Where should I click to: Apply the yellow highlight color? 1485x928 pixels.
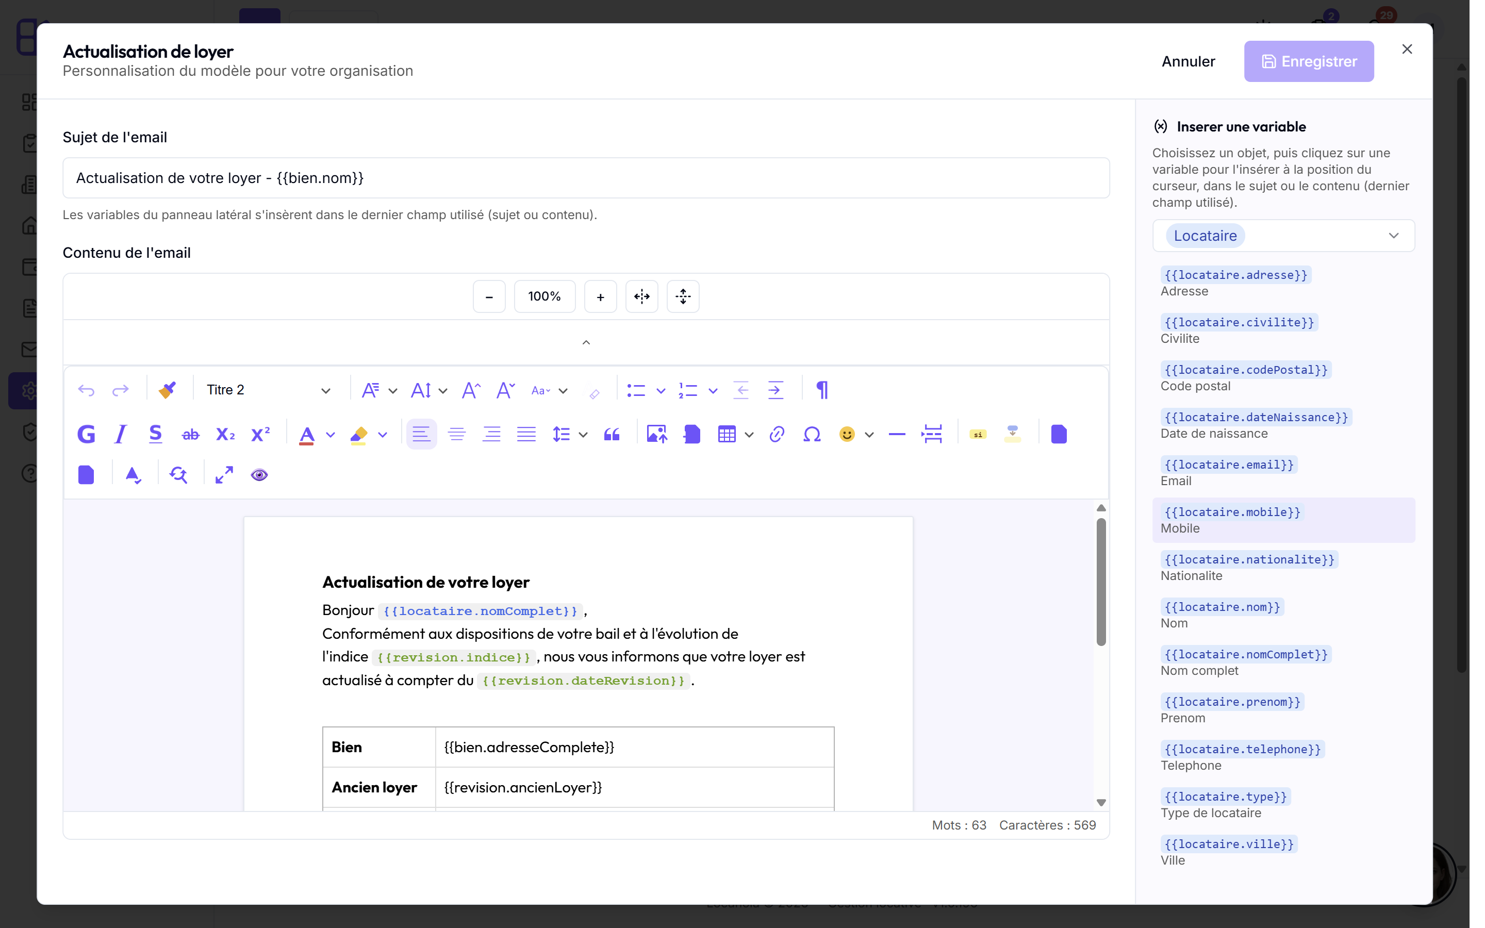(x=358, y=435)
